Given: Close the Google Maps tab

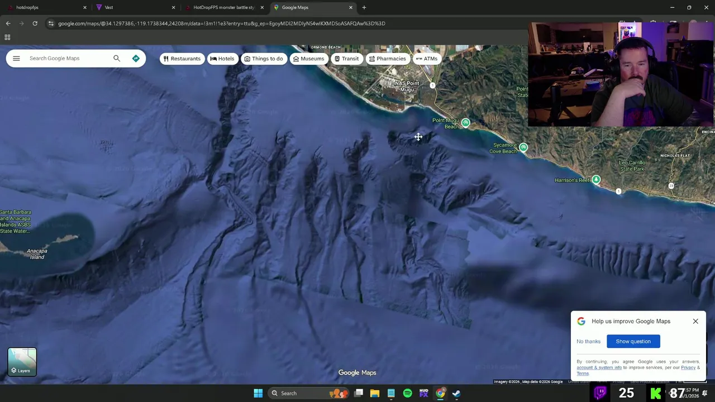Looking at the screenshot, I should pyautogui.click(x=351, y=7).
